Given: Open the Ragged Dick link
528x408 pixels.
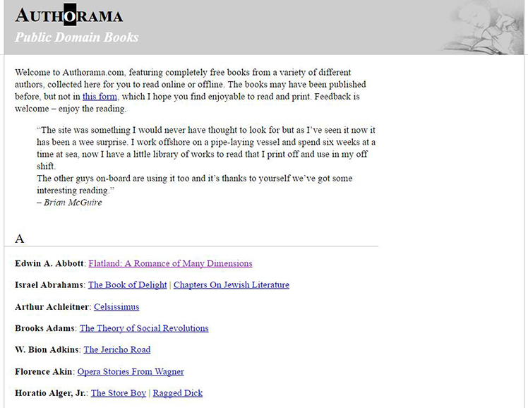Looking at the screenshot, I should [178, 393].
